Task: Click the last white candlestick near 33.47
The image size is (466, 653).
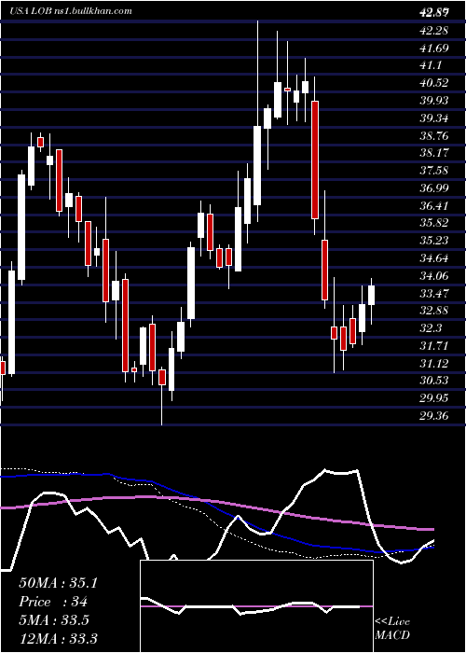Action: click(x=372, y=296)
